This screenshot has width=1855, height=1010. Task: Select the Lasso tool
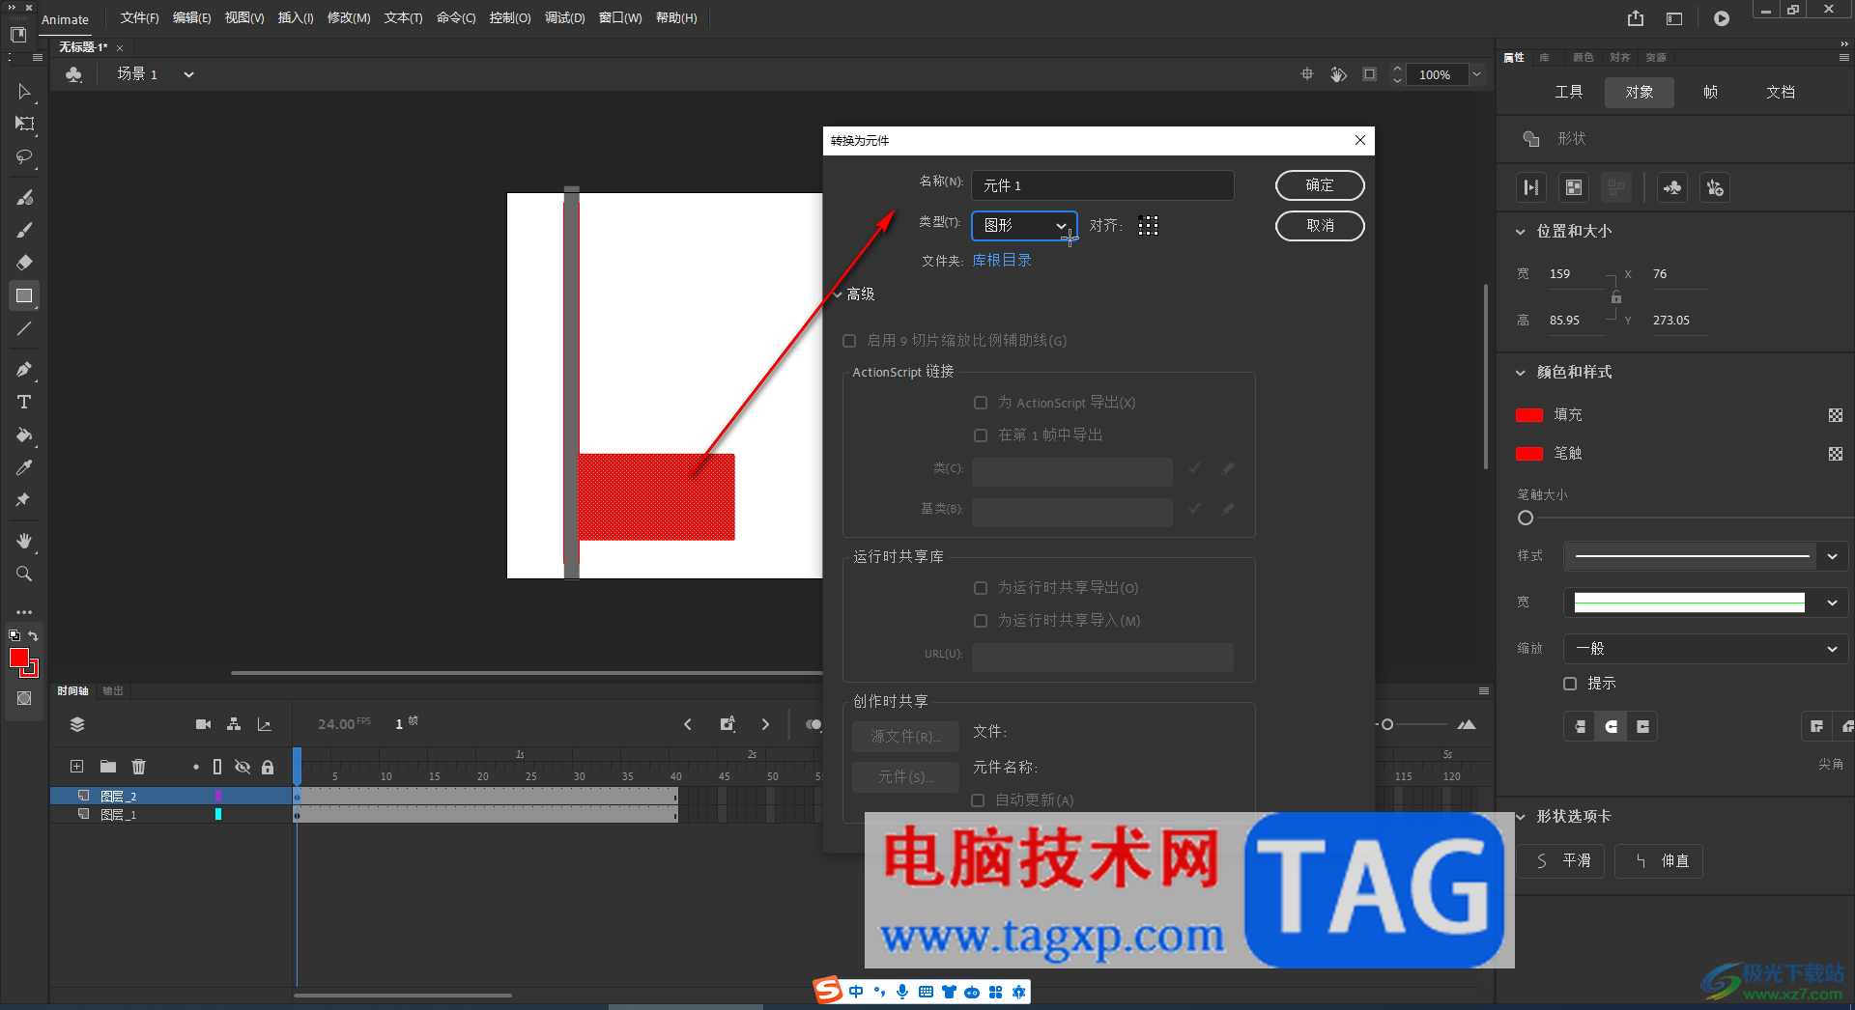(x=24, y=156)
